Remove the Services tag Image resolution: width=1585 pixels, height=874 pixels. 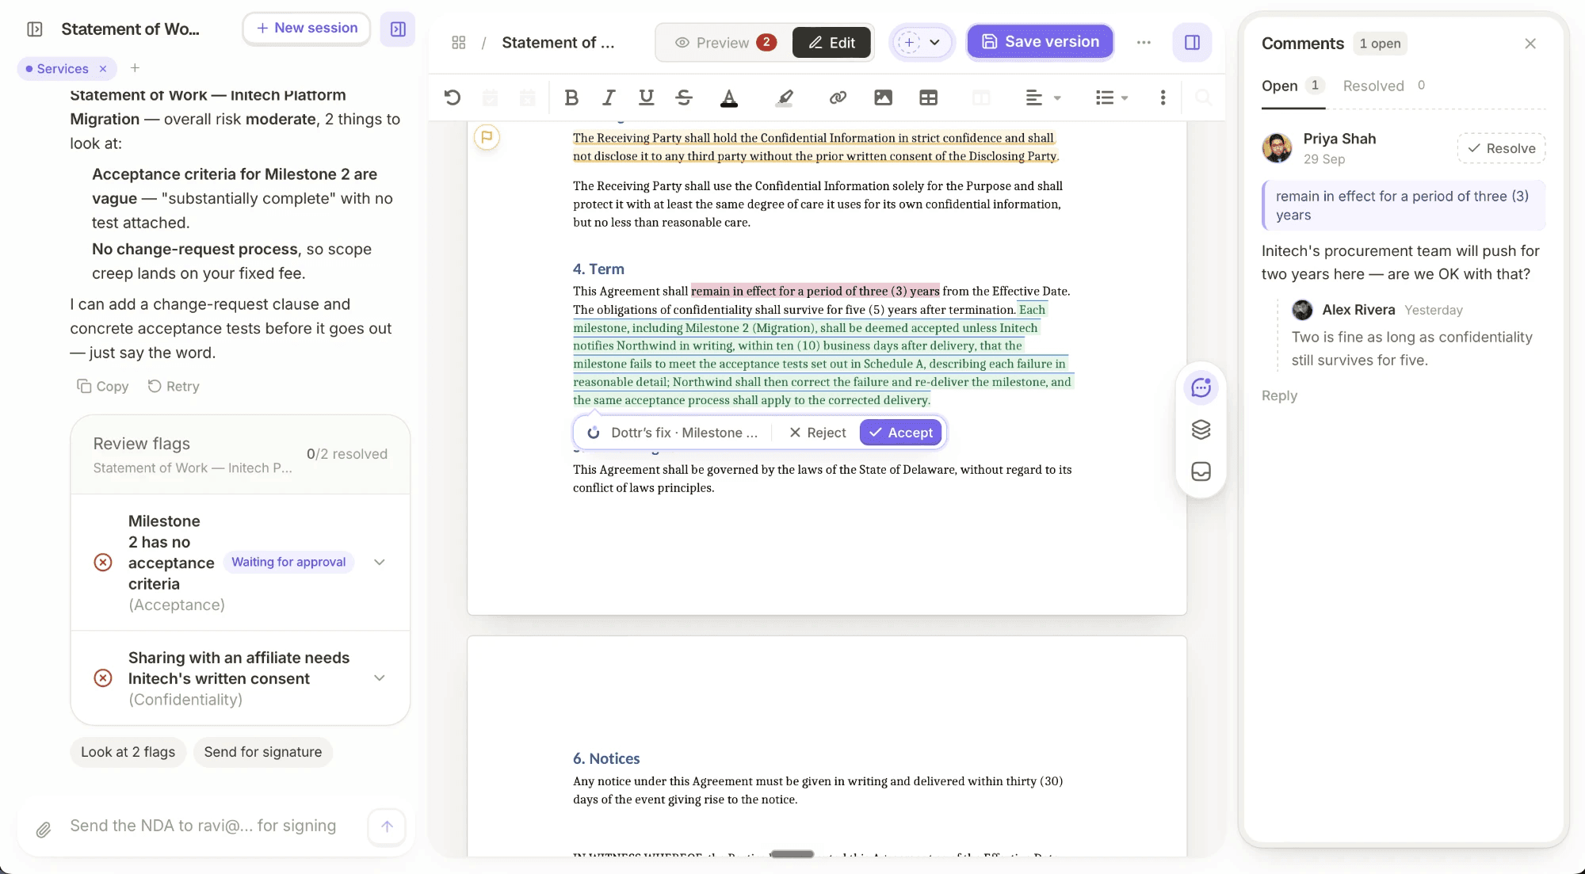click(x=103, y=69)
